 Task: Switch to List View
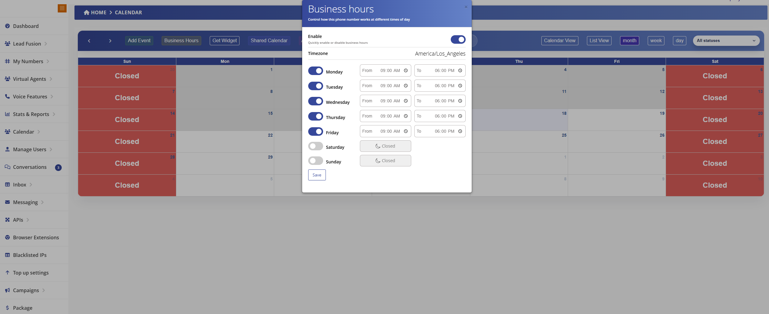[599, 40]
